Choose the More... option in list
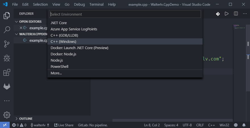Viewport: 250px width, 128px height. [x=56, y=73]
